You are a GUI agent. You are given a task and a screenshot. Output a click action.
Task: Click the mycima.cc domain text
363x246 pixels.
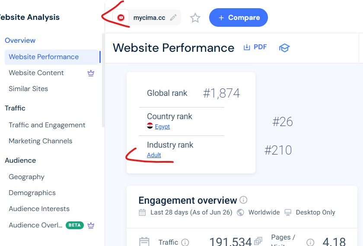tap(149, 18)
